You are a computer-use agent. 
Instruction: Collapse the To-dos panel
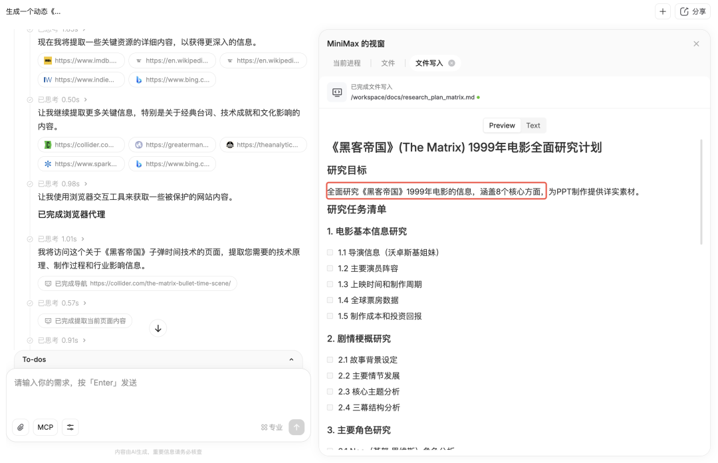(x=291, y=359)
